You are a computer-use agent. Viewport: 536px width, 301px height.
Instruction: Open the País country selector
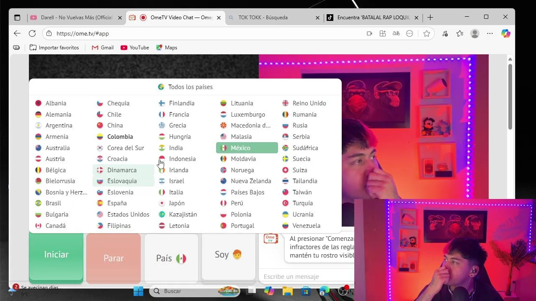tap(171, 258)
